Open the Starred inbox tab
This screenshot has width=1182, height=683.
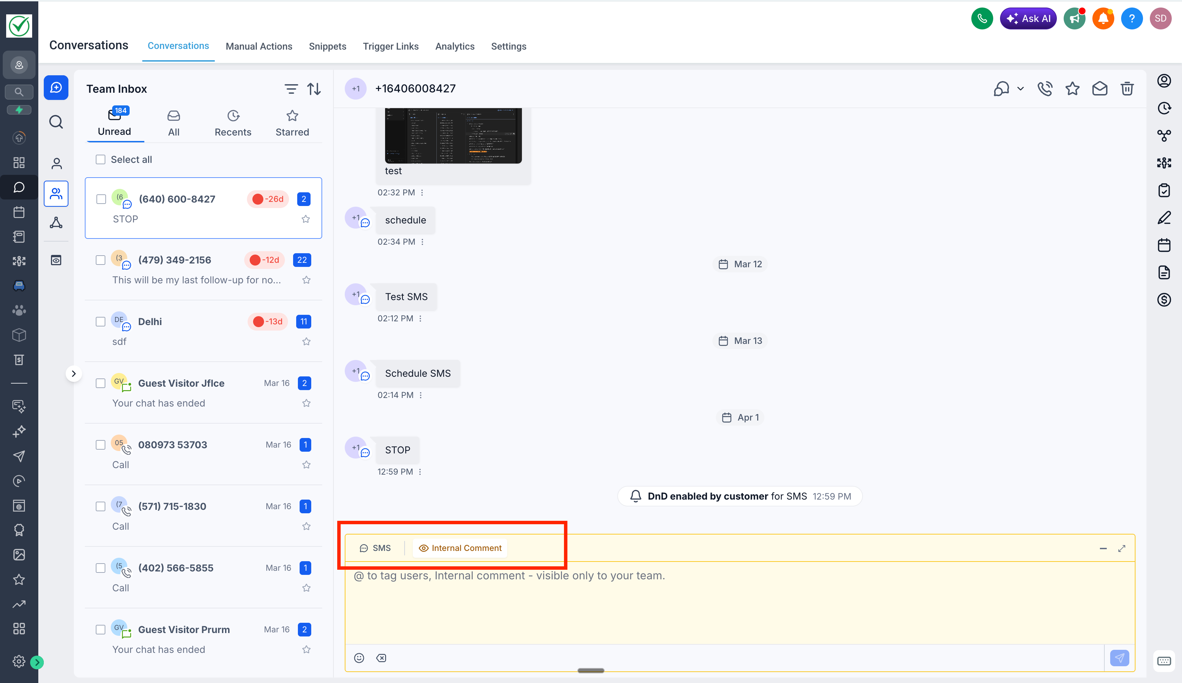[292, 124]
